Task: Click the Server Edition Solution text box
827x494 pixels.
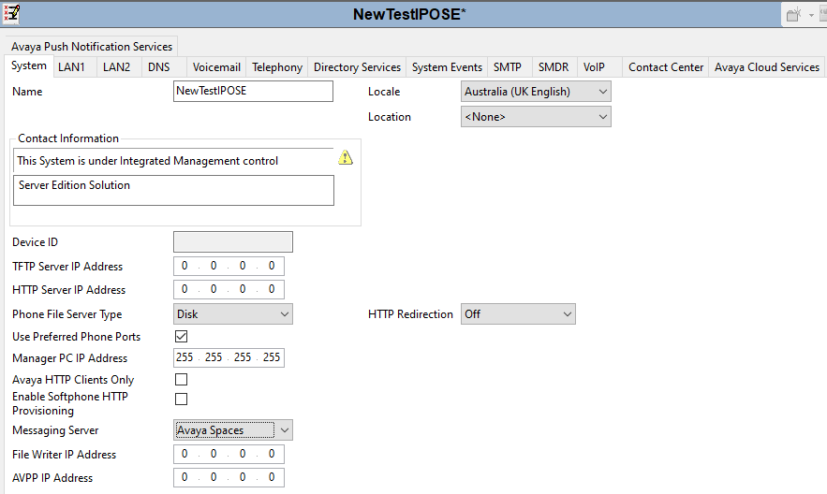Action: (x=173, y=190)
